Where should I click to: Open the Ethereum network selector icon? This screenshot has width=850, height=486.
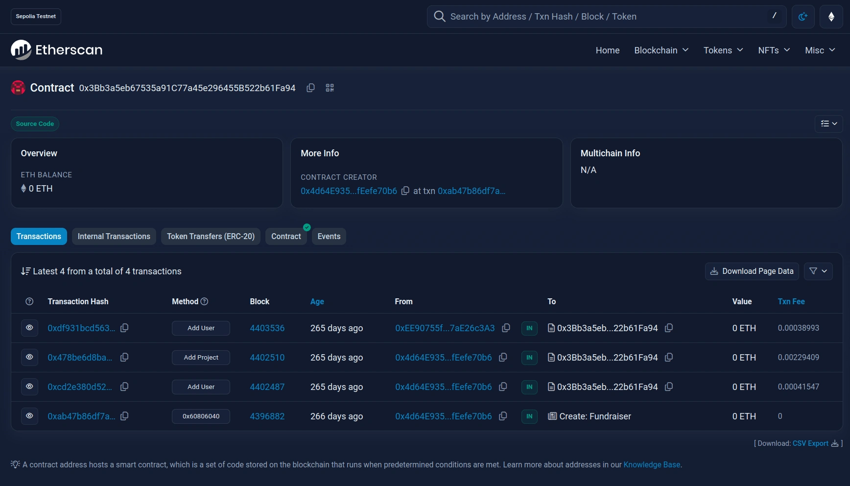[831, 17]
